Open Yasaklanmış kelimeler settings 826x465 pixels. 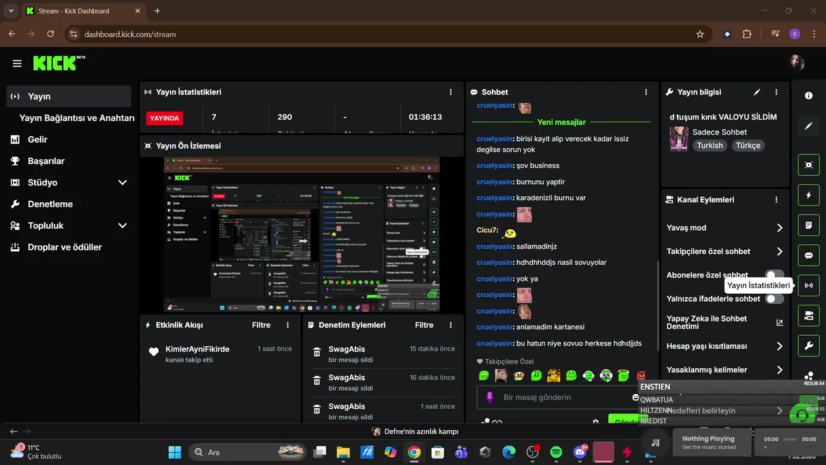725,370
